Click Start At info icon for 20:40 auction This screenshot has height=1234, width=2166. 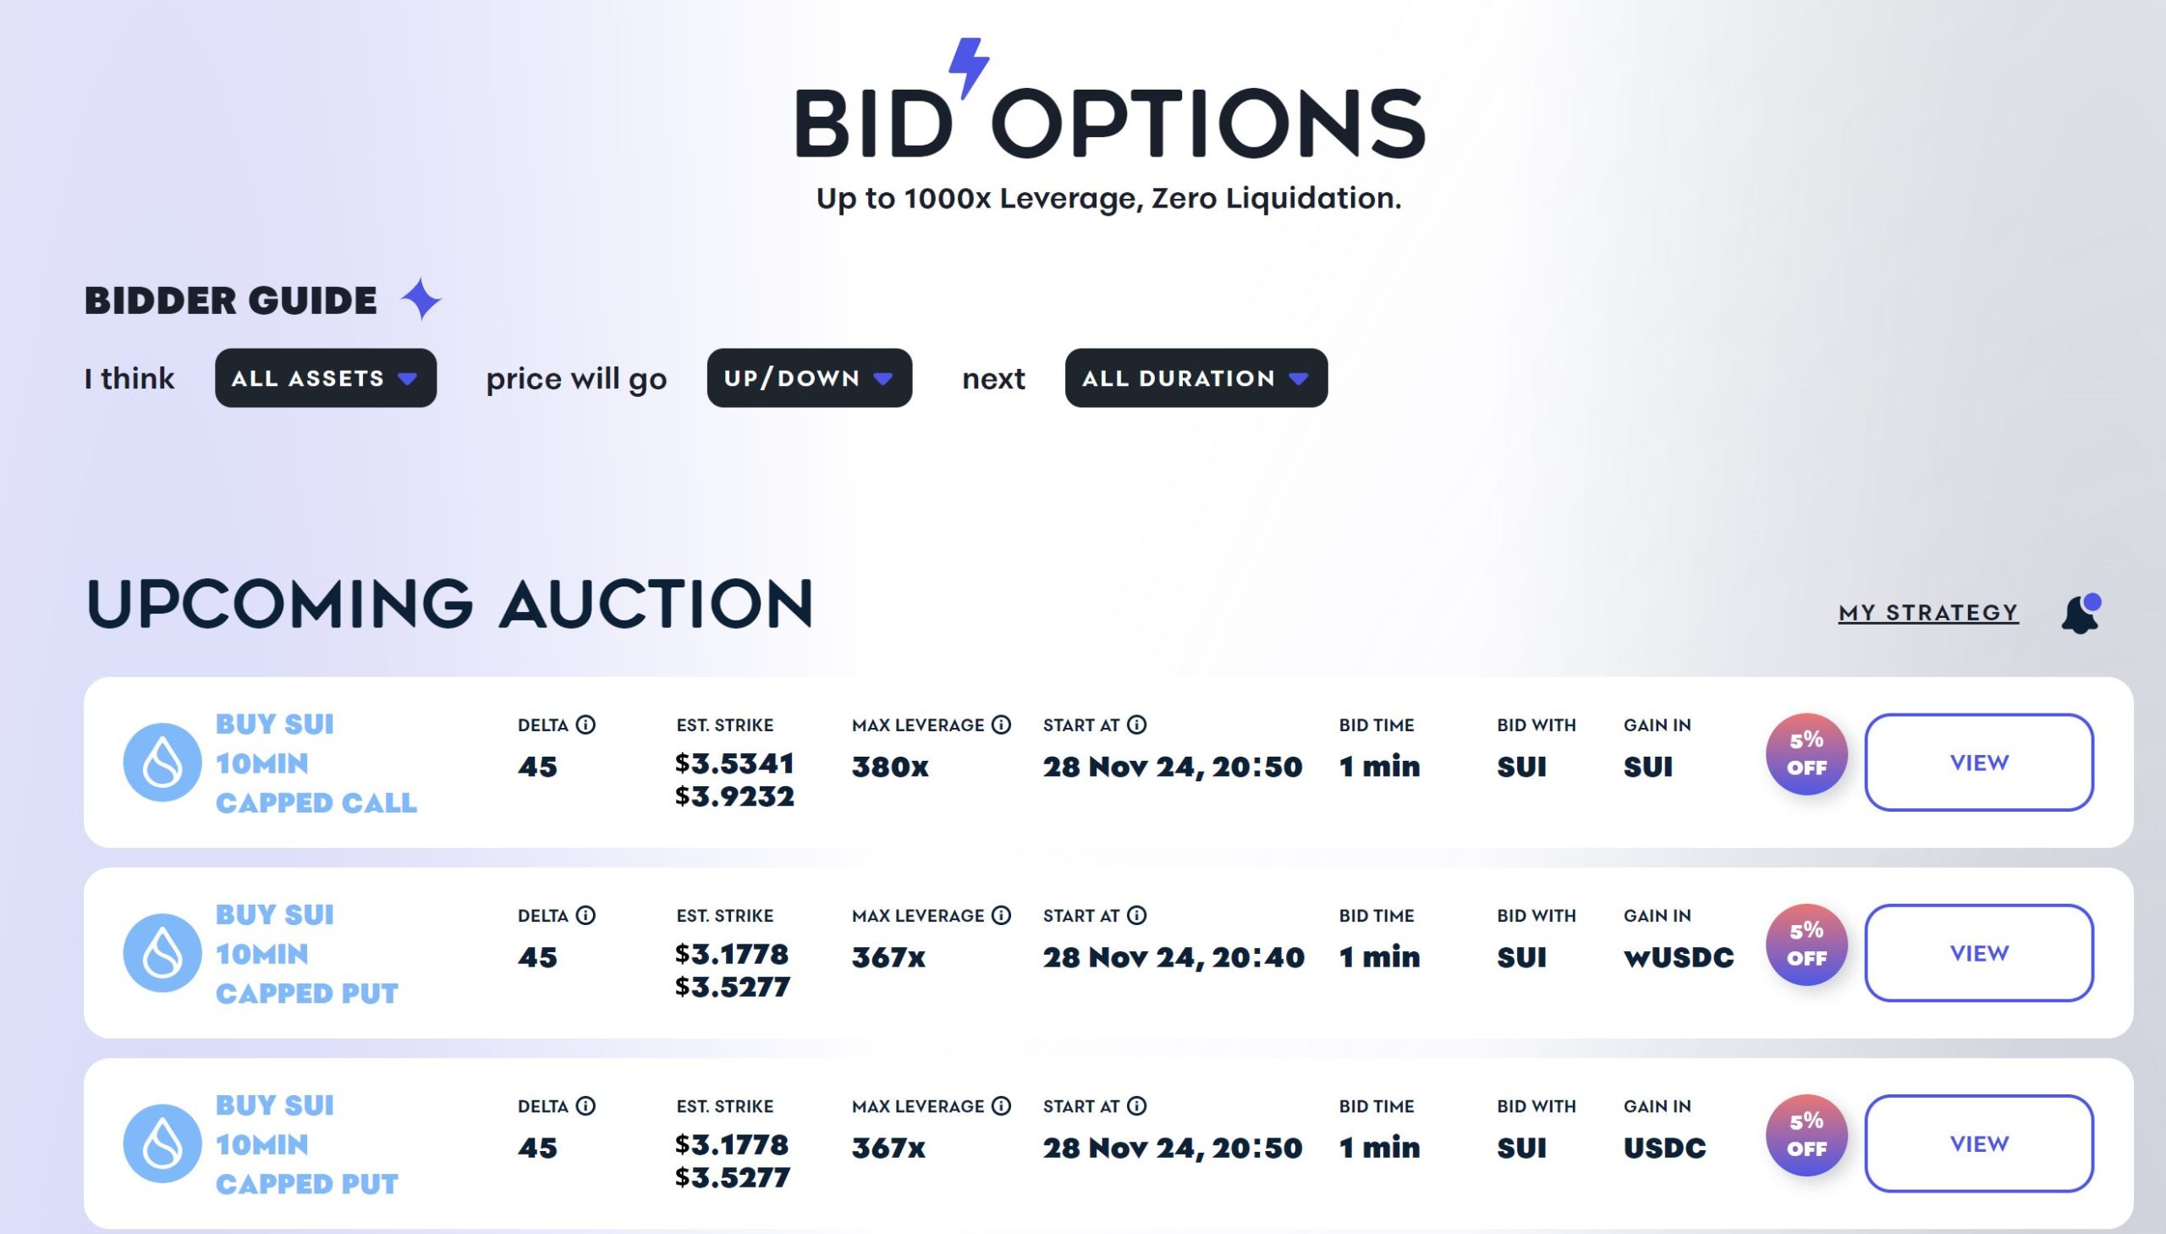[1137, 915]
